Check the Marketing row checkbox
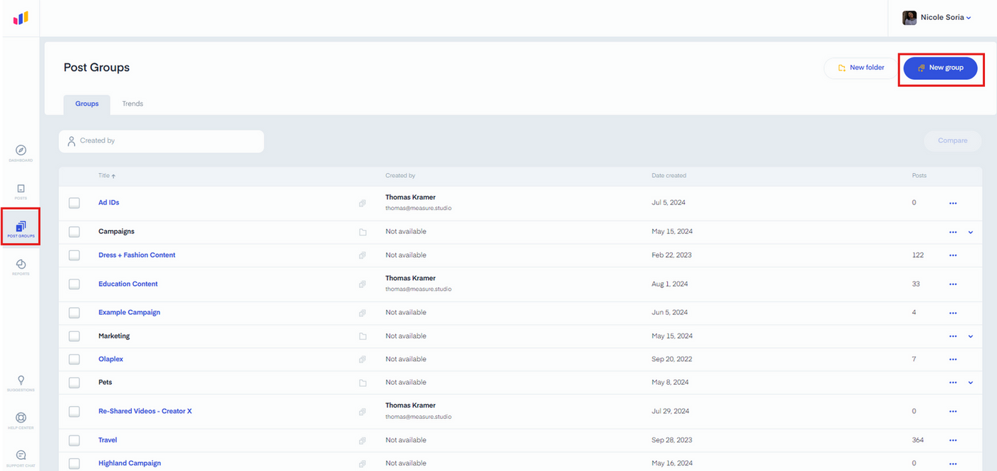 pyautogui.click(x=74, y=336)
